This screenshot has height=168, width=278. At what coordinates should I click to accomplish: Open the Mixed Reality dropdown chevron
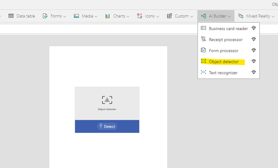pyautogui.click(x=273, y=16)
